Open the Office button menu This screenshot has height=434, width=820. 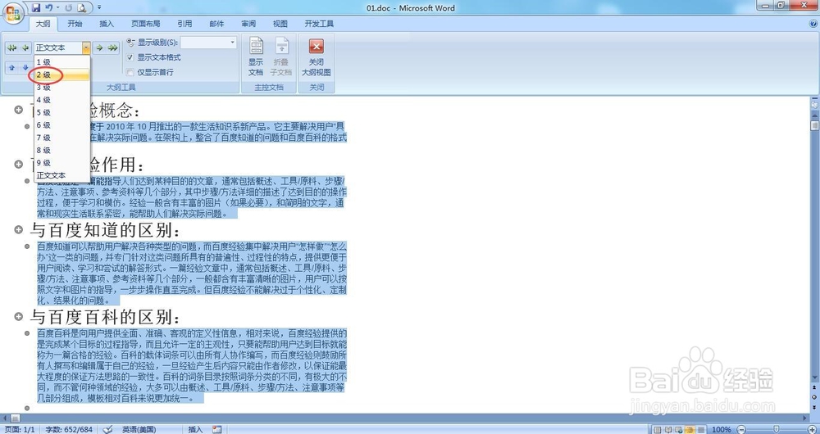13,12
